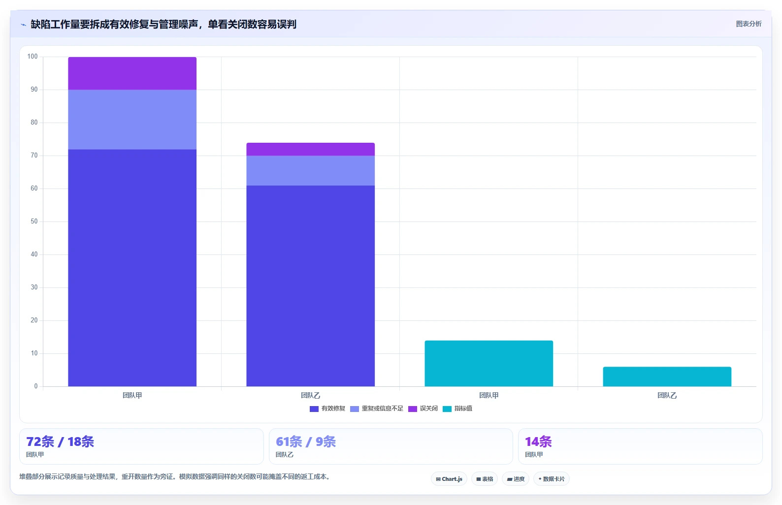Viewport: 782px width, 505px height.
Task: Click the 表格 chip
Action: pyautogui.click(x=485, y=479)
